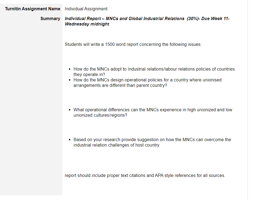Click the "Individual Report – MNCs" heading line

pos(147,18)
